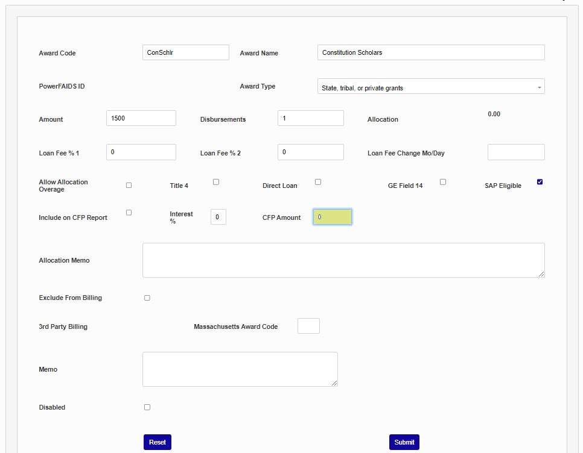
Task: Click the Loan Fee % 2 field
Action: pyautogui.click(x=310, y=152)
